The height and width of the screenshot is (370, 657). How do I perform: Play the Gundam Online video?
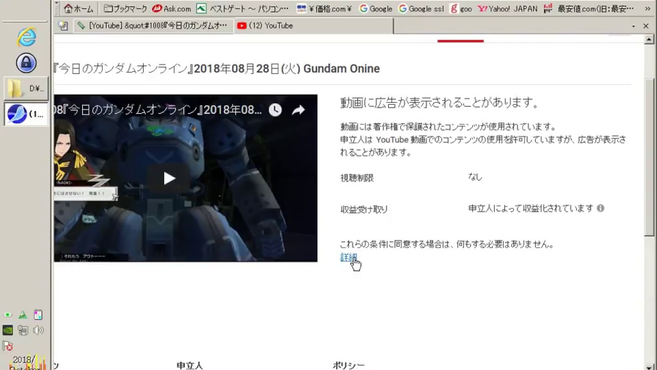click(x=169, y=178)
